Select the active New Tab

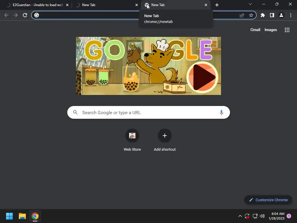(x=175, y=5)
